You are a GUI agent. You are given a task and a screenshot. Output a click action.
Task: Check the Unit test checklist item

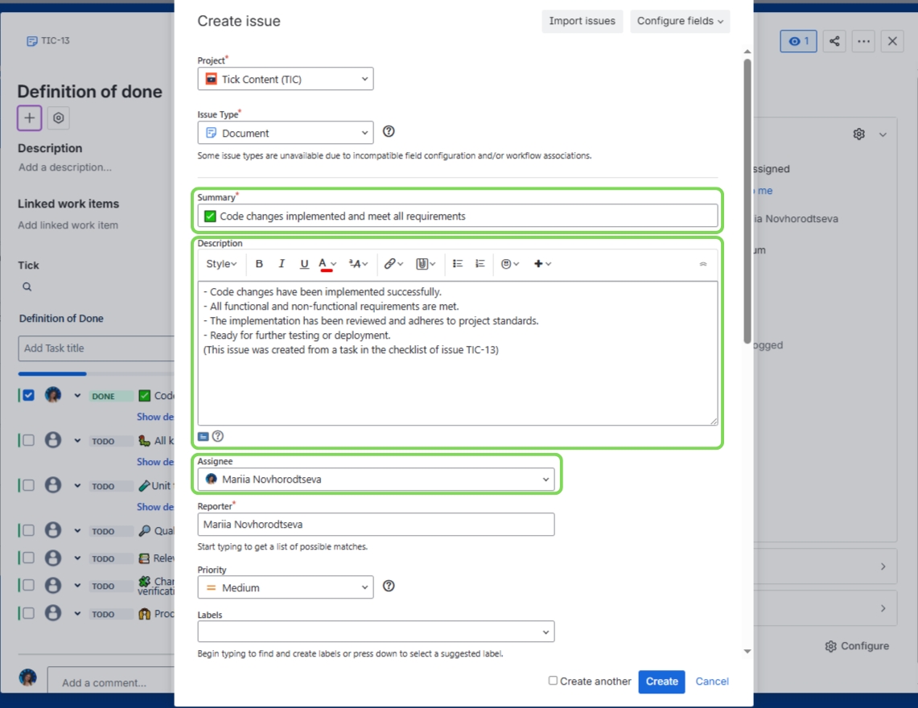tap(29, 485)
